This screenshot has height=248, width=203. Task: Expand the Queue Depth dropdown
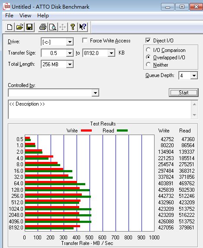pos(194,76)
